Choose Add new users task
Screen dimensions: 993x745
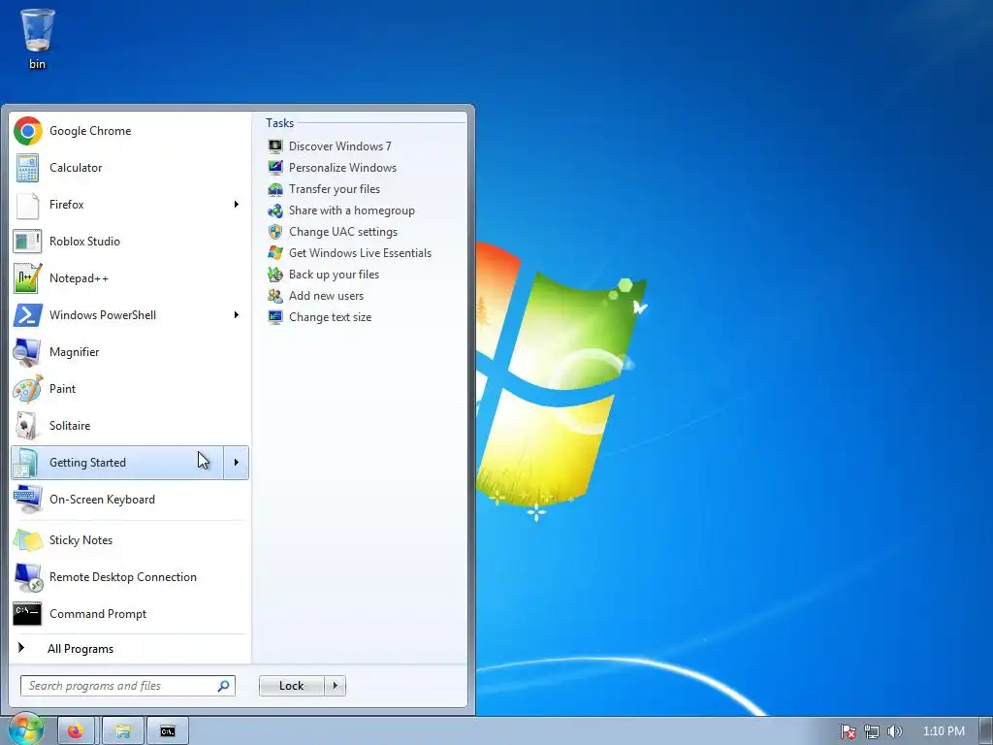point(326,296)
